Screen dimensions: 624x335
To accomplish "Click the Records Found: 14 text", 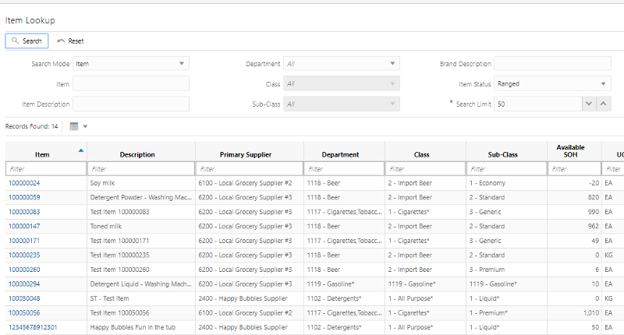I will [31, 126].
